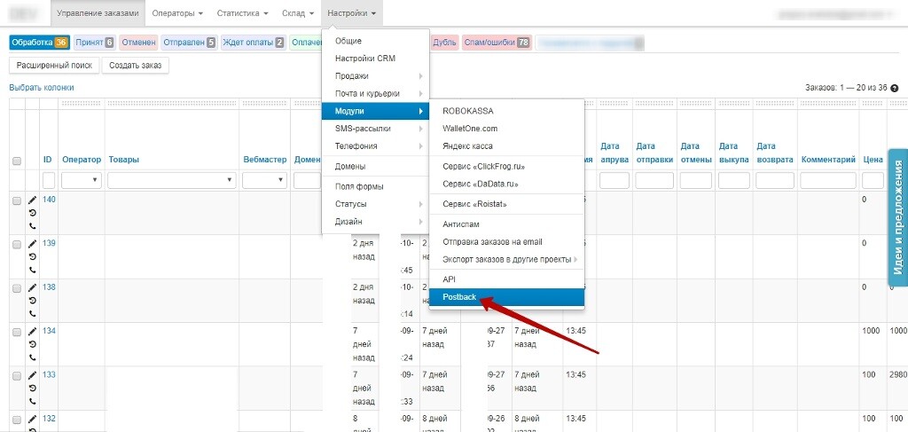Check the box for order 134
The width and height of the screenshot is (908, 432).
click(17, 332)
